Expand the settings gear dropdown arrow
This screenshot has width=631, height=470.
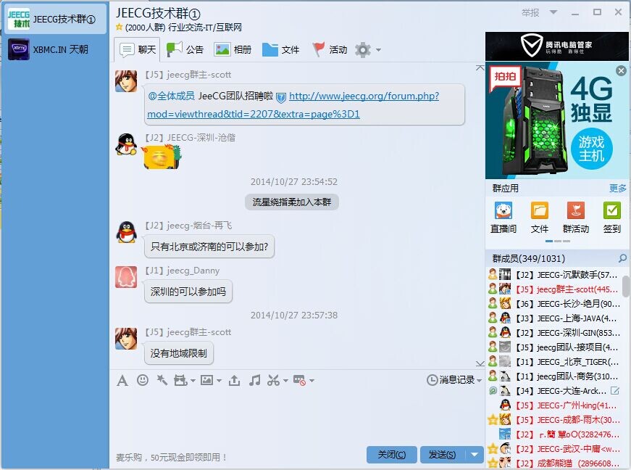378,50
